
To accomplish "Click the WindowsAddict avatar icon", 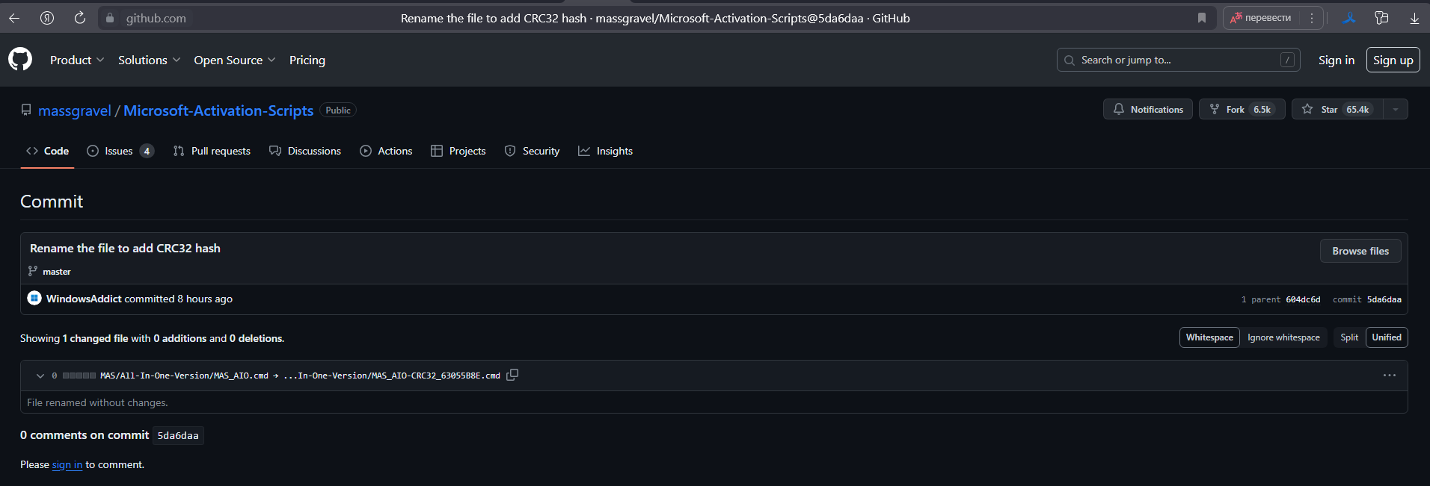I will 34,299.
